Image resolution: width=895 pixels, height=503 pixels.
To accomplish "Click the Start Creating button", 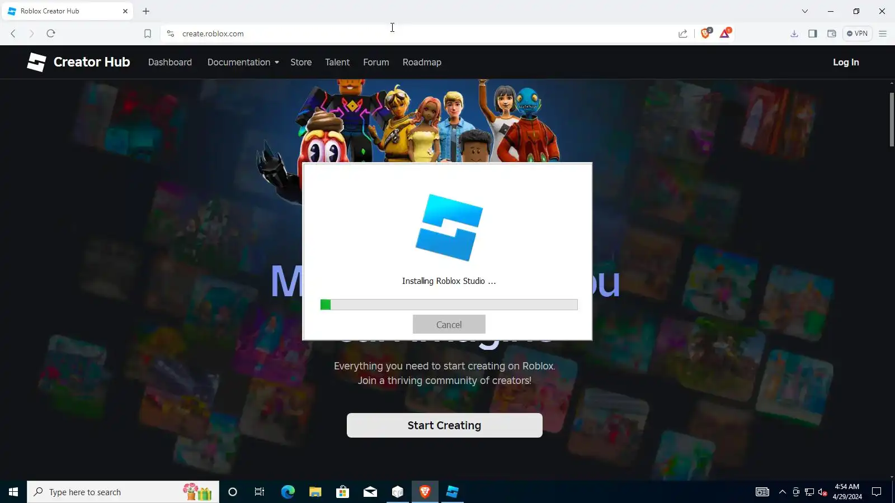I will pos(445,425).
